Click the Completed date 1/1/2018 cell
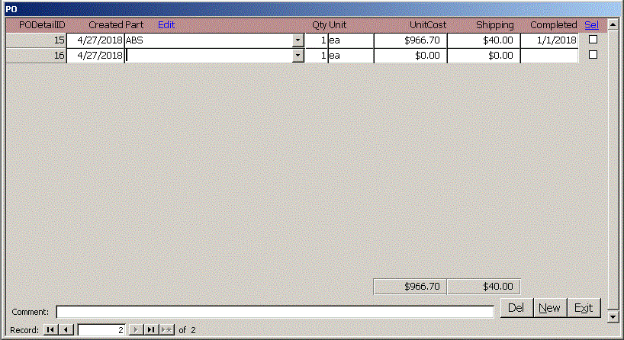 click(549, 40)
